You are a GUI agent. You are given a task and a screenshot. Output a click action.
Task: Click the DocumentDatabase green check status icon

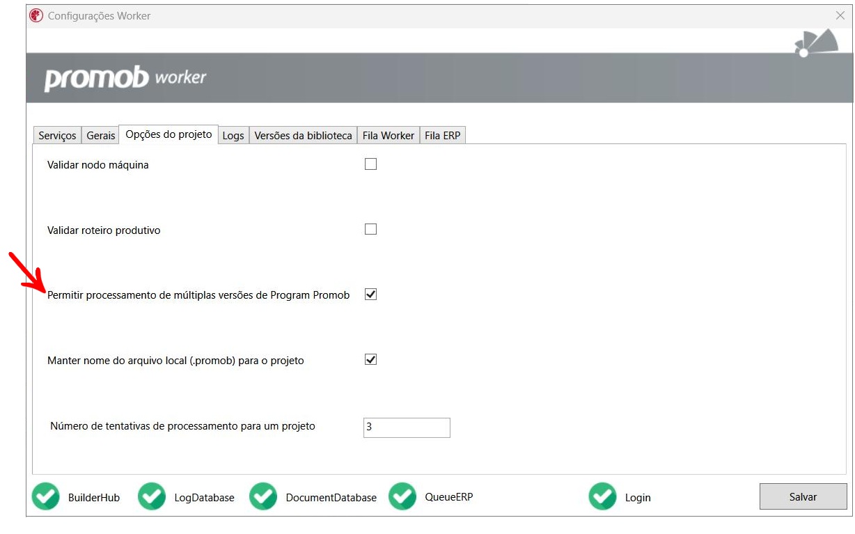[x=263, y=496]
